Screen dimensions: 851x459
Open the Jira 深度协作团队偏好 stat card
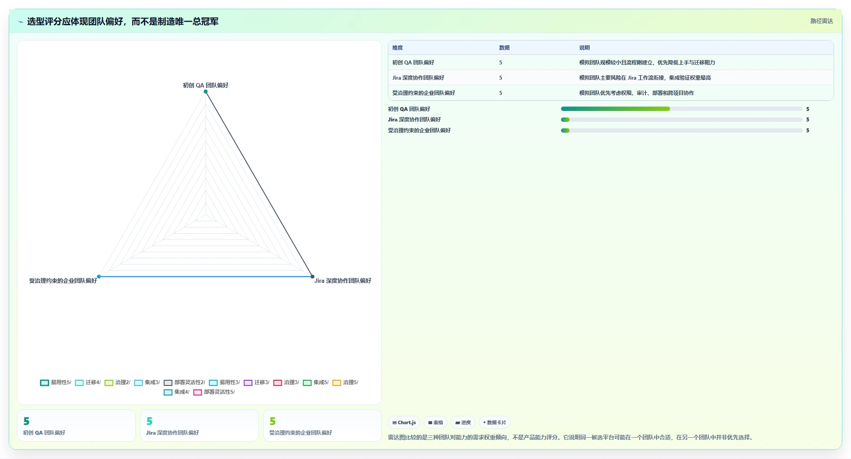coord(199,425)
